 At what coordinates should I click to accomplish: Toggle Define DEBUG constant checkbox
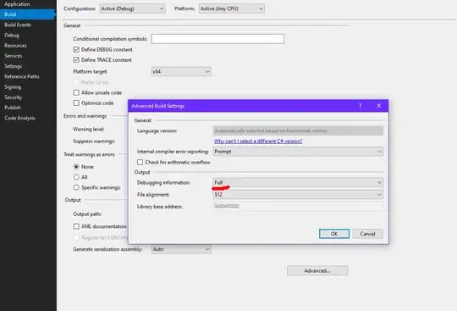point(76,50)
